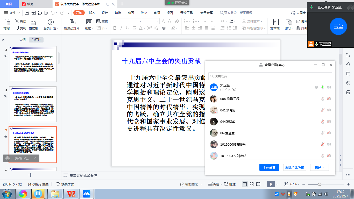
Task: Click the Shapes (形状) icon
Action: pos(289,22)
